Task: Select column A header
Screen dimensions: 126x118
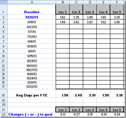Action: point(32,2)
